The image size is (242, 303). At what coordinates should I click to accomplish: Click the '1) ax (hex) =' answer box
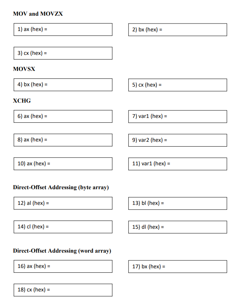[x=63, y=29]
